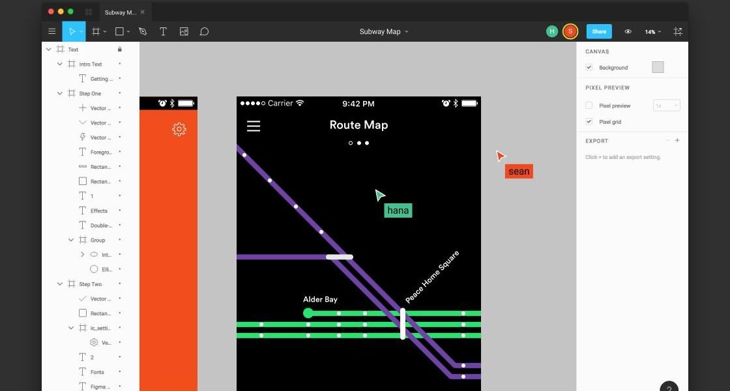Click the H collaborator avatar
Viewport: 730px width, 391px height.
551,32
